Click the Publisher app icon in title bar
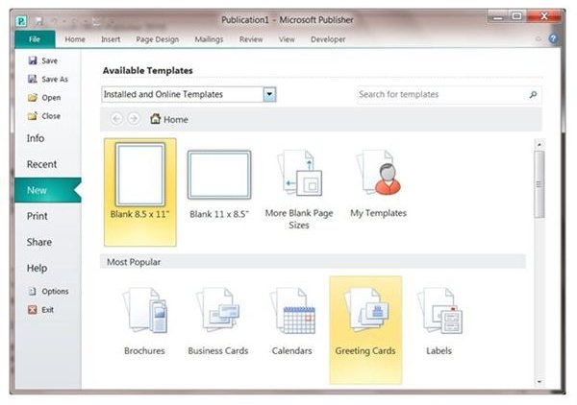 coord(22,21)
